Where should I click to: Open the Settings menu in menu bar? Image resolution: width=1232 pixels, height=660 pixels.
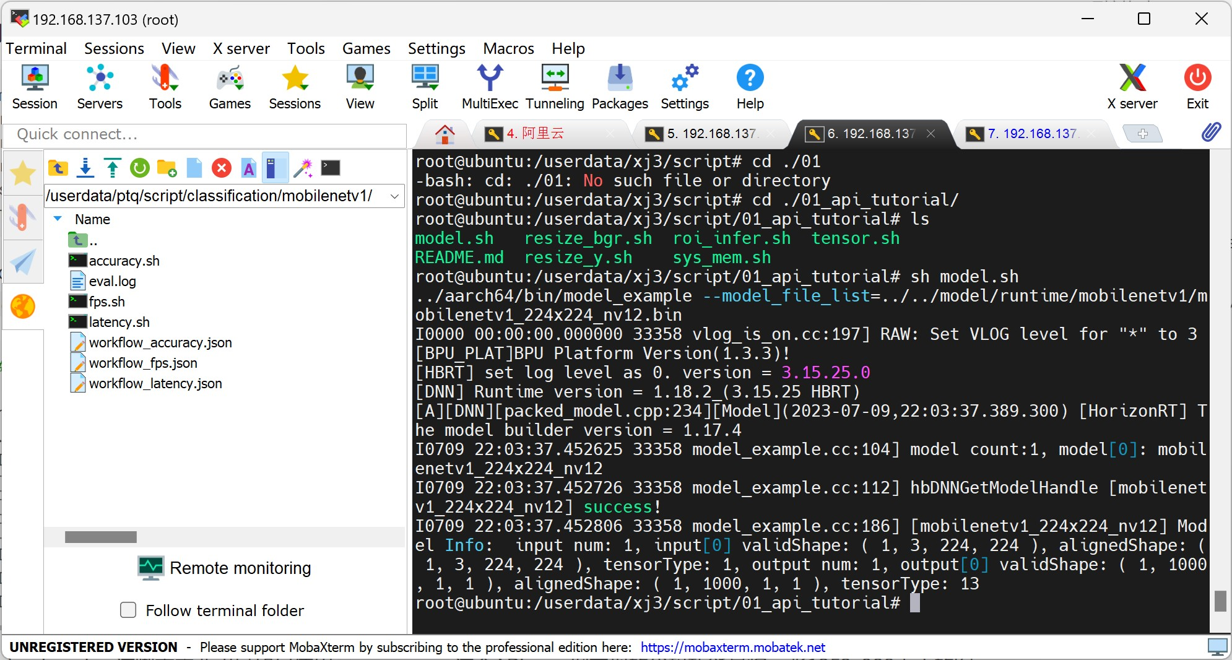click(436, 48)
